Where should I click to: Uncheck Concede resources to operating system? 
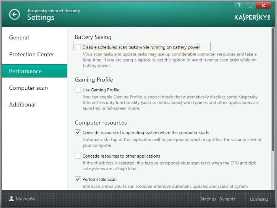78,132
